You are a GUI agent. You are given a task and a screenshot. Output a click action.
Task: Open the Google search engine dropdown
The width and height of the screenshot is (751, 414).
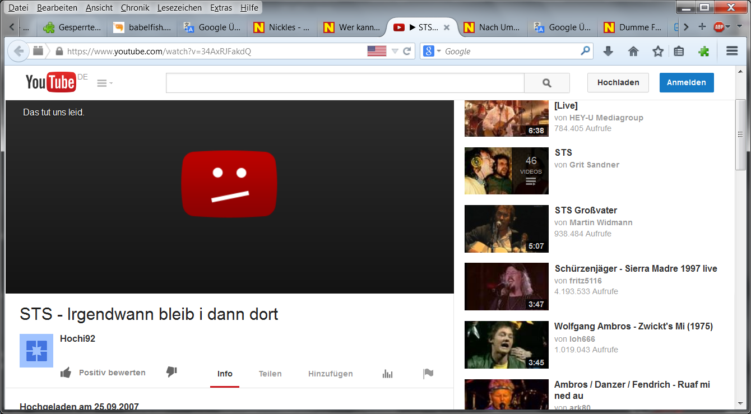point(433,52)
